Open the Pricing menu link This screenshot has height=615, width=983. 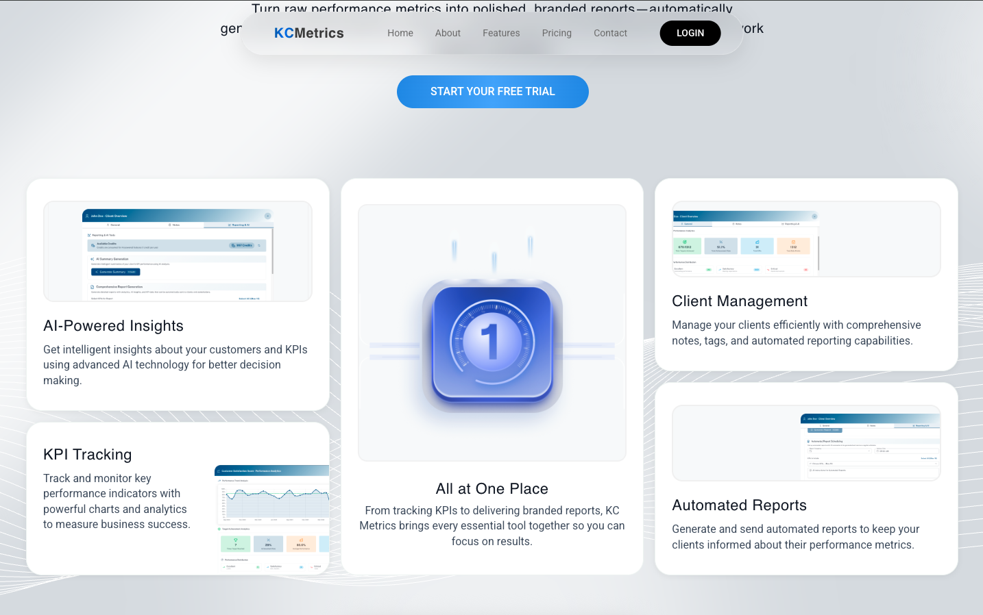pyautogui.click(x=557, y=33)
